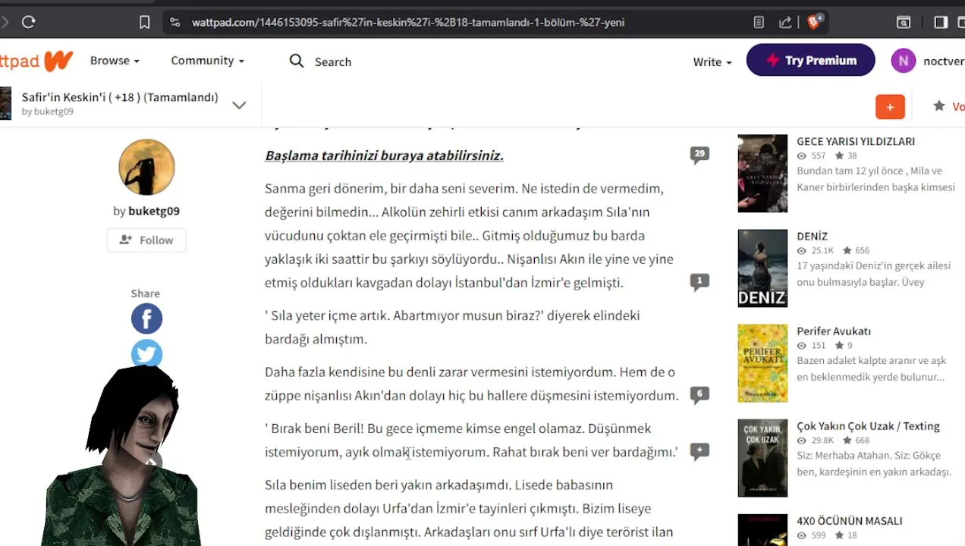
Task: Open the Perifer Avukatı cover thumbnail
Action: point(762,363)
